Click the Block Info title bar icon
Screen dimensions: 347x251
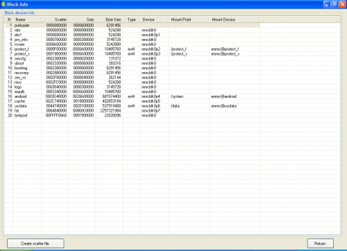[3, 4]
